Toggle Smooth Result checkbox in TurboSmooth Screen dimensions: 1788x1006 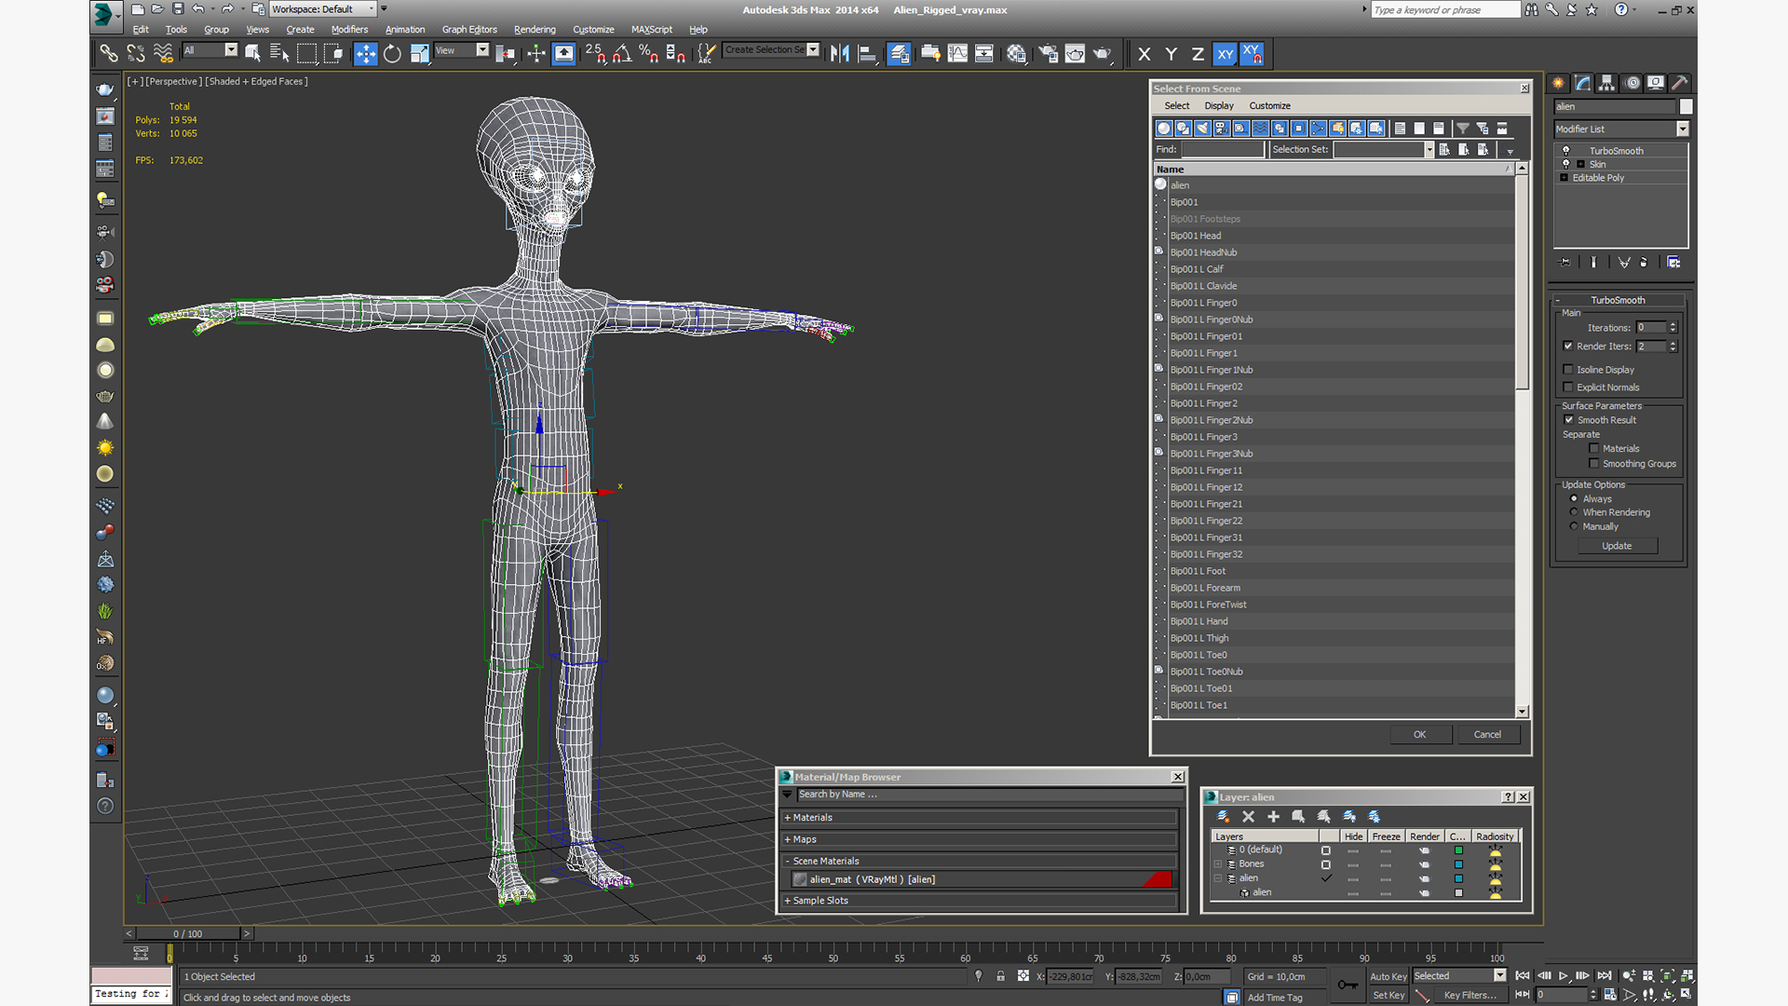point(1568,420)
